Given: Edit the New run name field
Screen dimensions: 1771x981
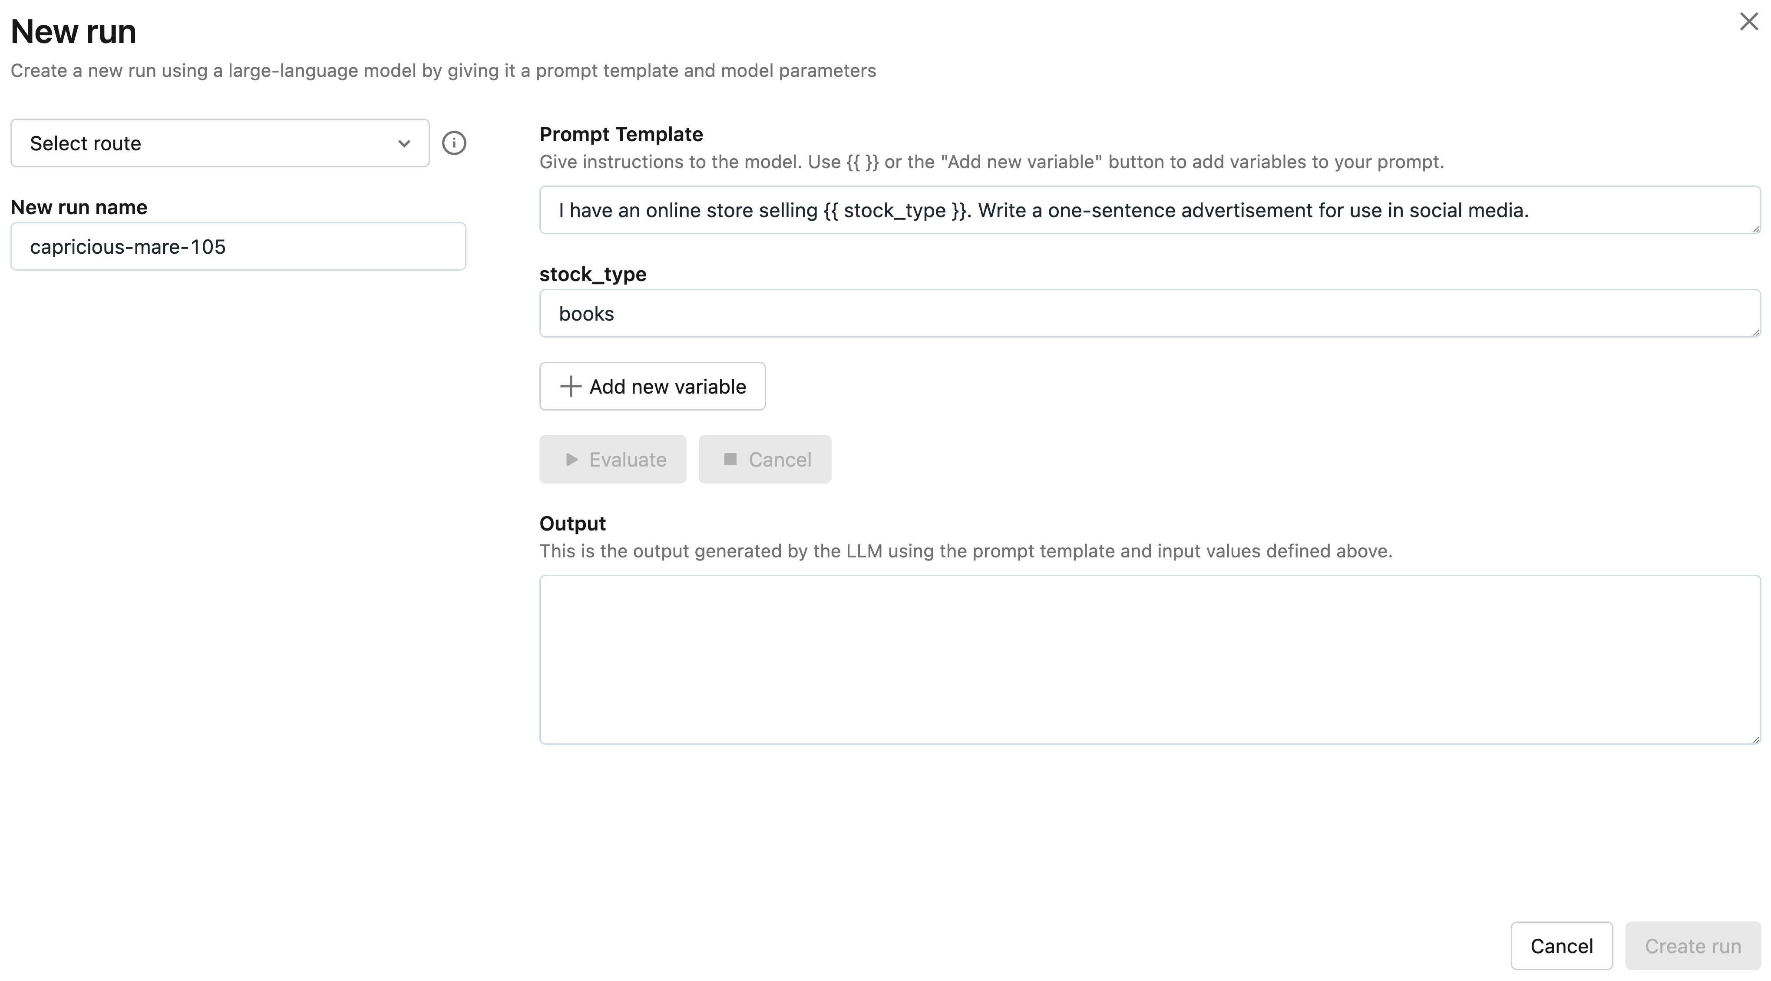Looking at the screenshot, I should pos(238,246).
